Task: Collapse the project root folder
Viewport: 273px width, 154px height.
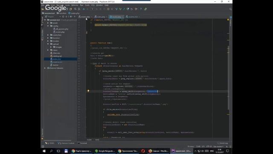Action: tap(45, 20)
